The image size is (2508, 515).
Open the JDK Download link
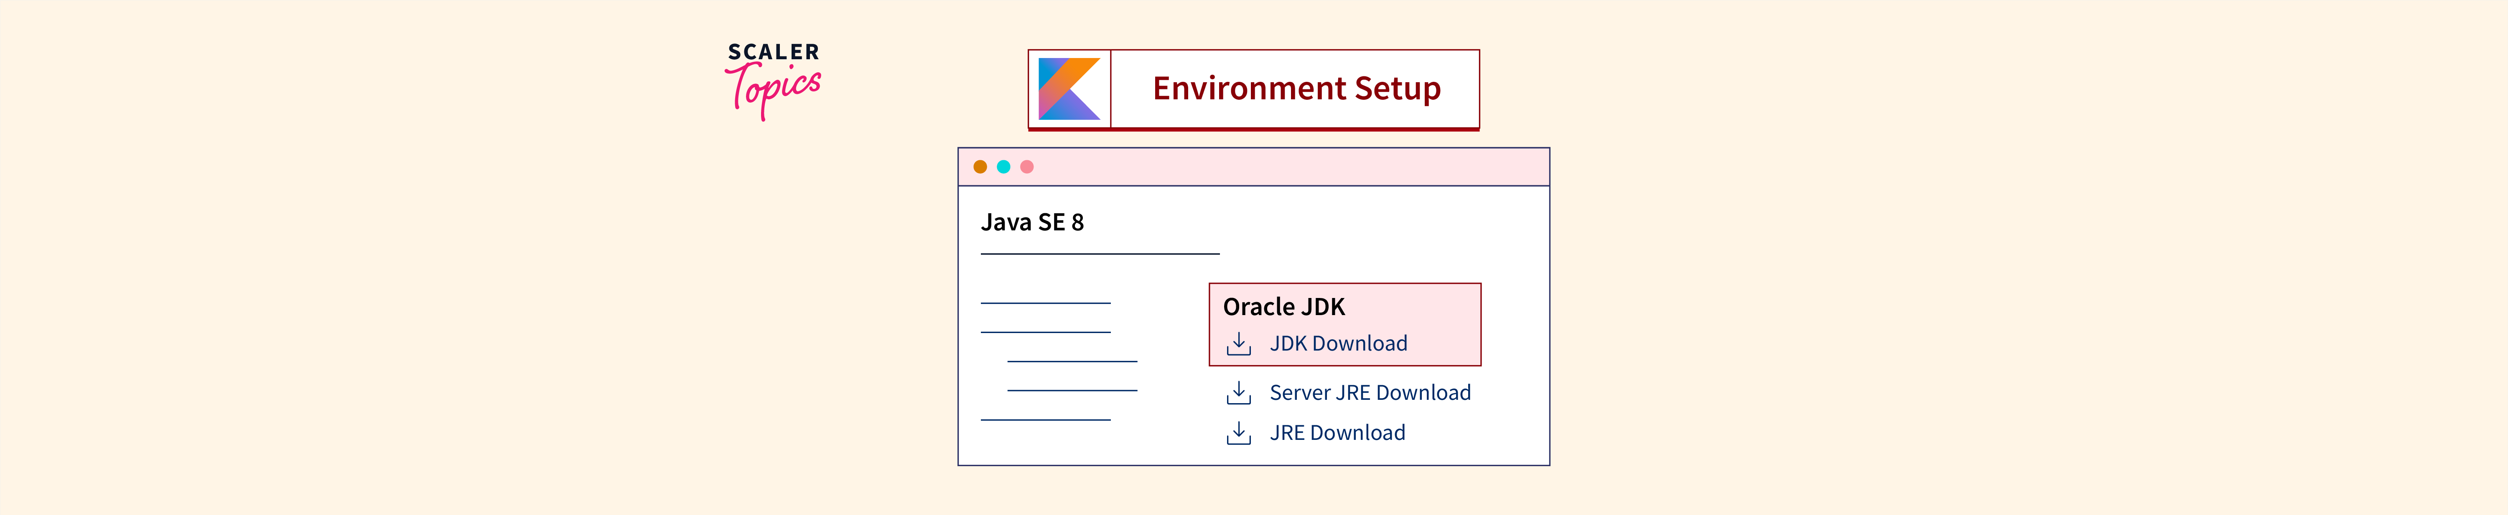pyautogui.click(x=1338, y=344)
